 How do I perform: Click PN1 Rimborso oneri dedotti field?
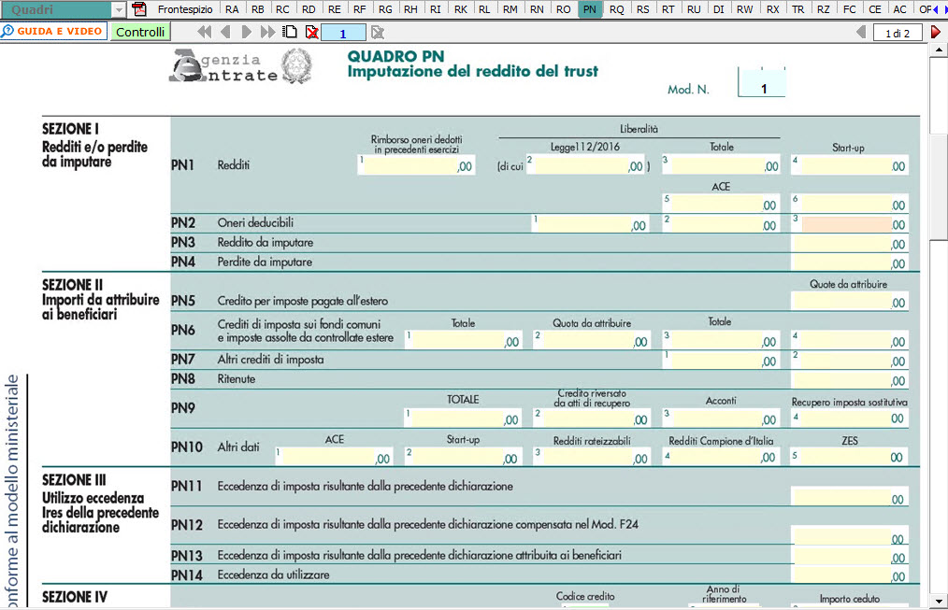(x=415, y=165)
